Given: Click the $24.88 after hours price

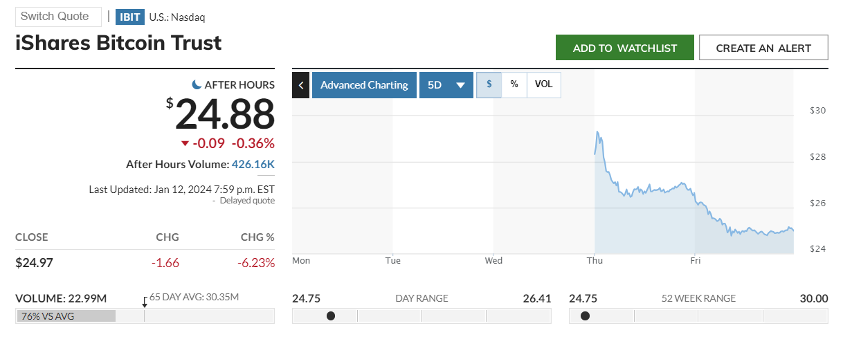Looking at the screenshot, I should (220, 113).
